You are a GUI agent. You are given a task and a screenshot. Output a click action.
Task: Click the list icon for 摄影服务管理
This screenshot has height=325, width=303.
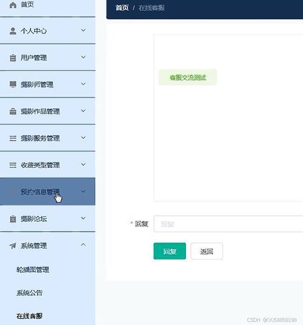coord(13,138)
